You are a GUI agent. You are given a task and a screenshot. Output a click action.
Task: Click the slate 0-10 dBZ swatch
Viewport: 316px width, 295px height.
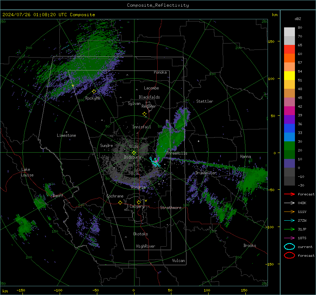(289, 163)
